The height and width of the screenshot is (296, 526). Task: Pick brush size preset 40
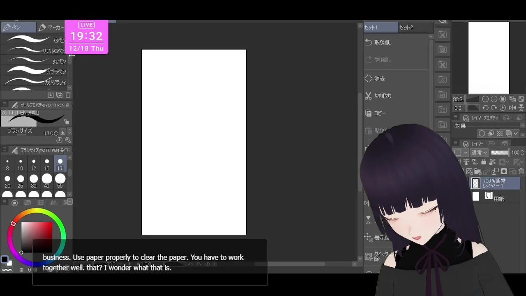pos(47,181)
